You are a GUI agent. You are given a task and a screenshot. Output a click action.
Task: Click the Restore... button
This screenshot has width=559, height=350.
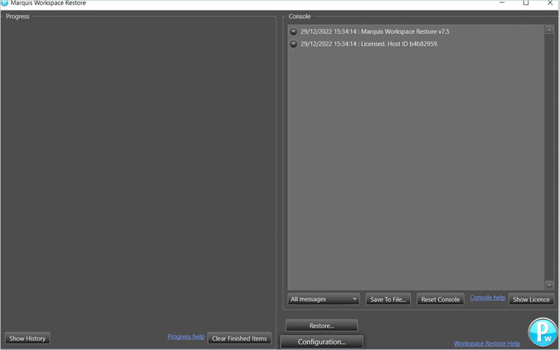(x=322, y=325)
